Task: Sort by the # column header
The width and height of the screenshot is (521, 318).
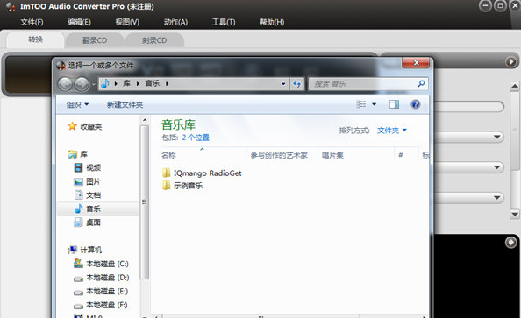Action: point(401,155)
